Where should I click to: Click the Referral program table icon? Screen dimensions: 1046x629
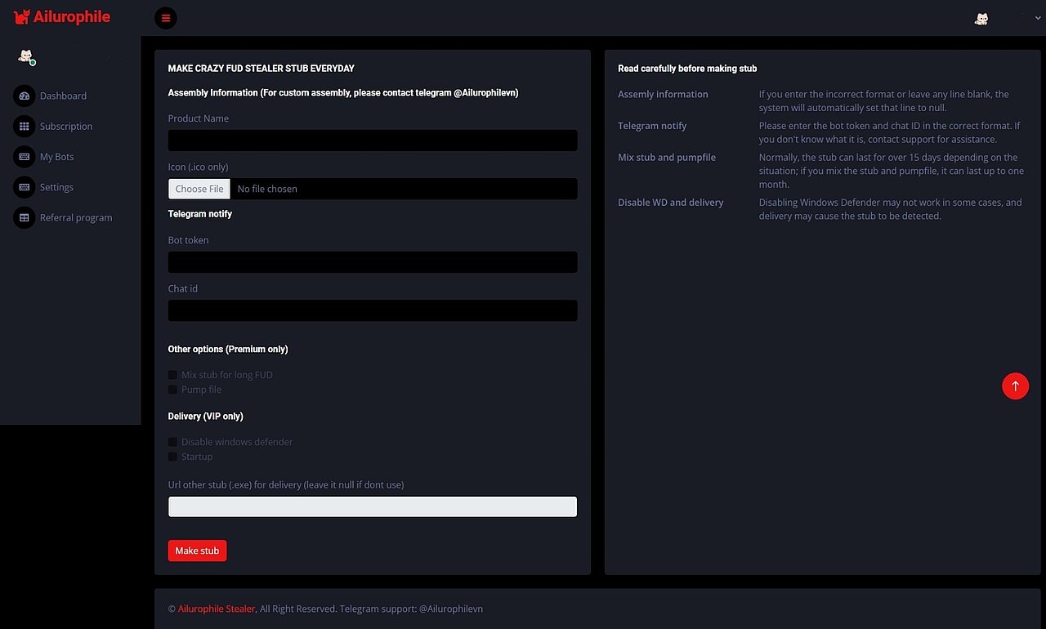click(x=24, y=218)
